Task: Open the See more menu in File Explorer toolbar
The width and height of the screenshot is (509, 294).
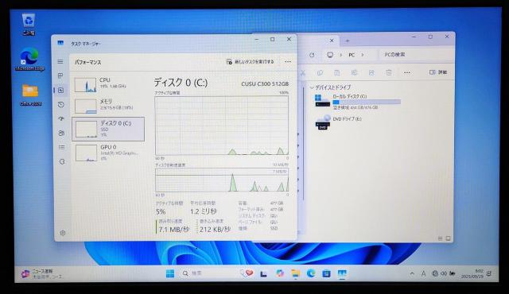Action: pyautogui.click(x=407, y=72)
